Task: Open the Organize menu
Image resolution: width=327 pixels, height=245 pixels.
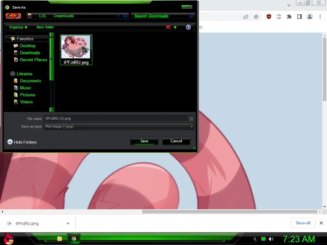Action: (x=18, y=27)
